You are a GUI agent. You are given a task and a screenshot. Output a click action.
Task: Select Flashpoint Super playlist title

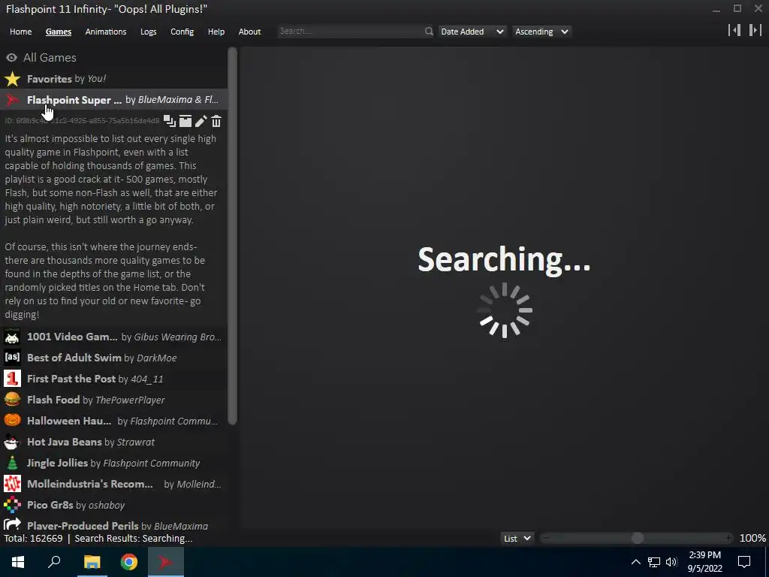pos(74,100)
